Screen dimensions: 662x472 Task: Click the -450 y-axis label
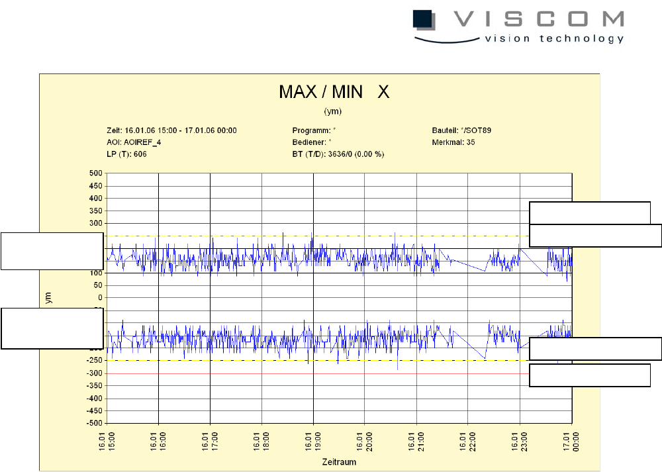click(95, 410)
